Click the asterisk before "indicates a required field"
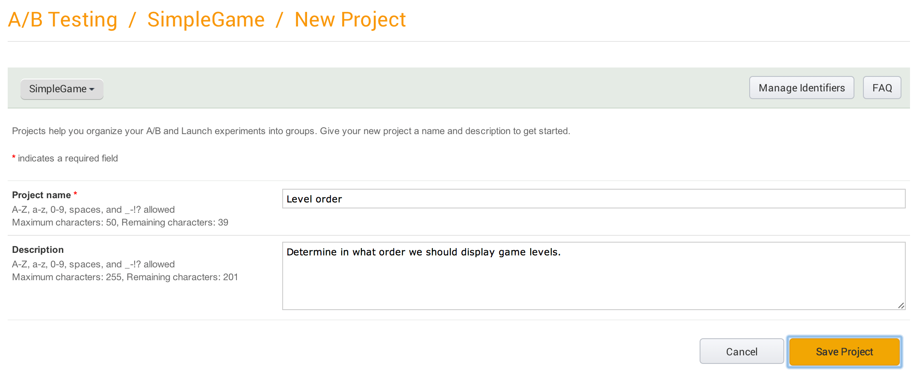The width and height of the screenshot is (916, 375). pos(14,158)
